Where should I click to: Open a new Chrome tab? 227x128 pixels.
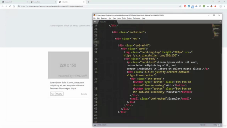(88, 2)
